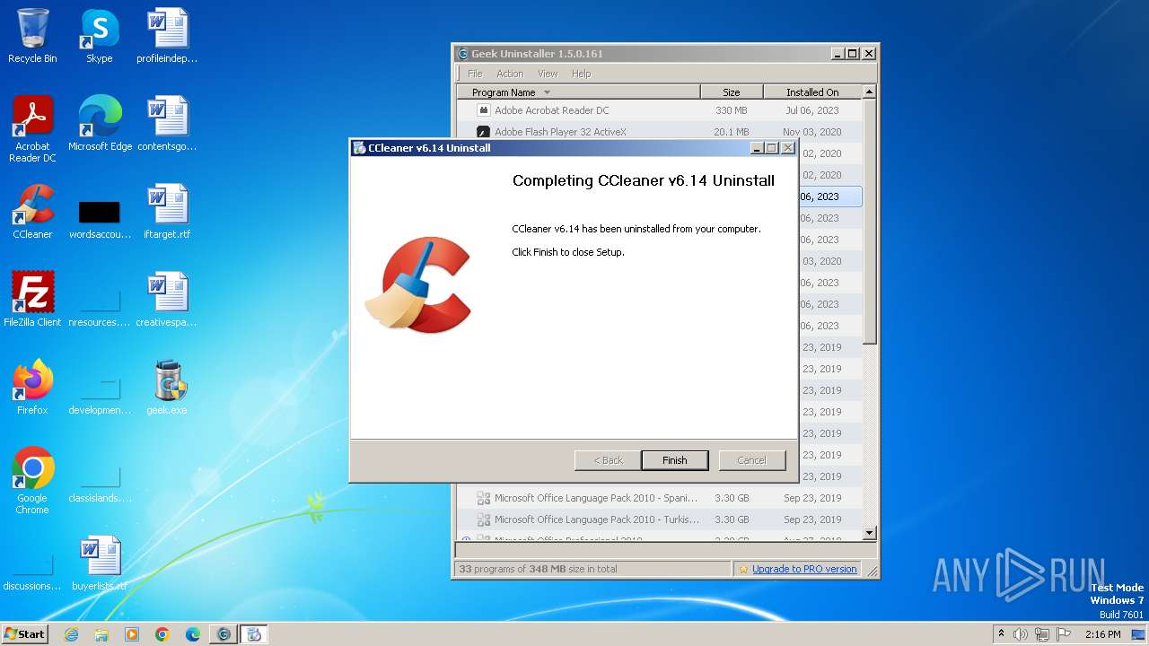The width and height of the screenshot is (1149, 646).
Task: Click the program list vertical scrollbar thumb
Action: pos(869,222)
